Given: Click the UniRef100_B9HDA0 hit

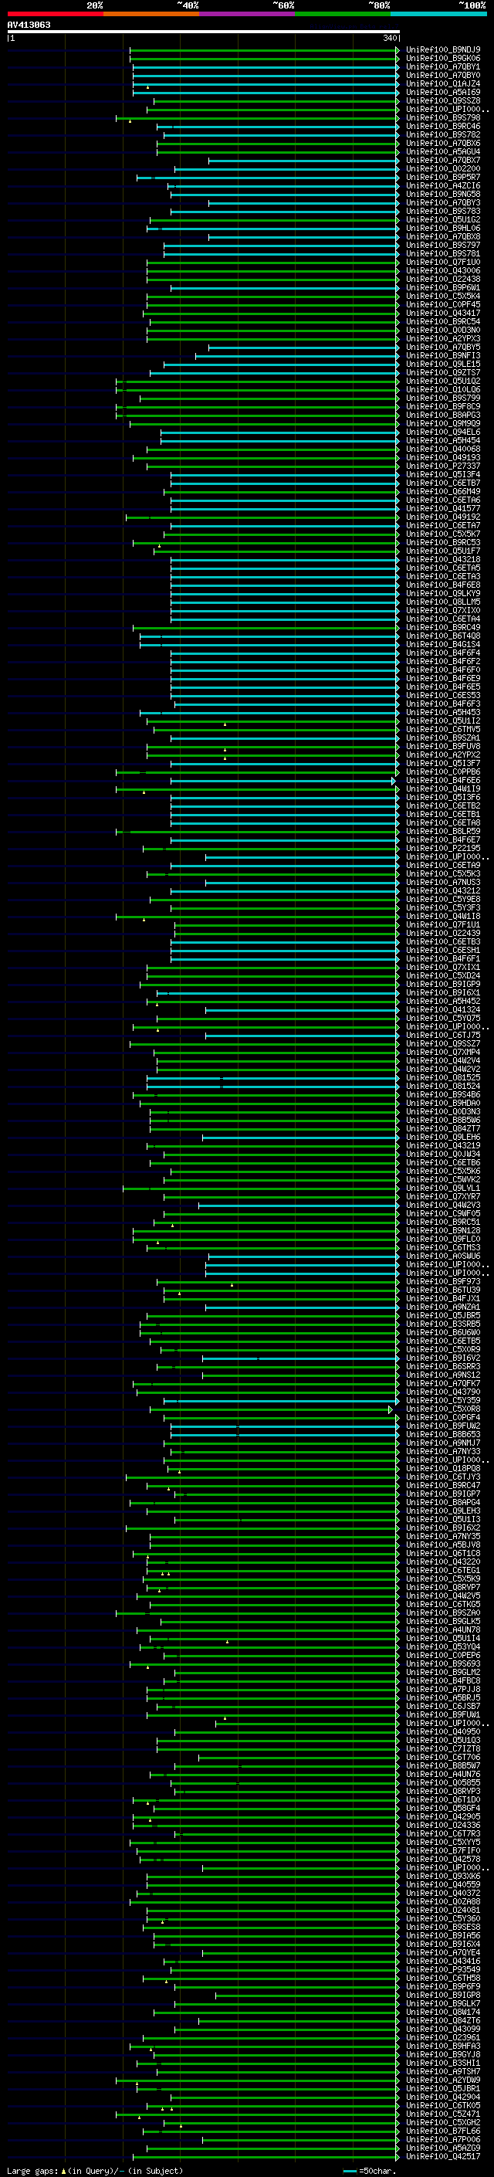Looking at the screenshot, I should pos(442,1103).
